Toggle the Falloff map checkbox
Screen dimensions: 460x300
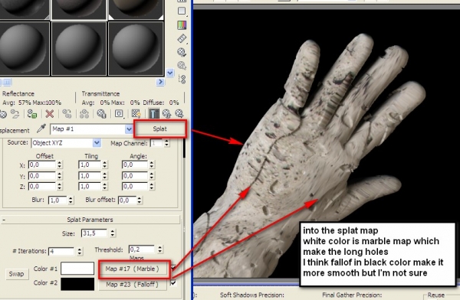173,283
